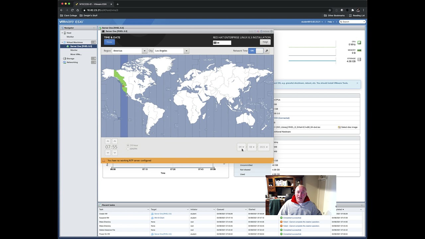
Task: Go back in browser
Action: tap(61, 10)
